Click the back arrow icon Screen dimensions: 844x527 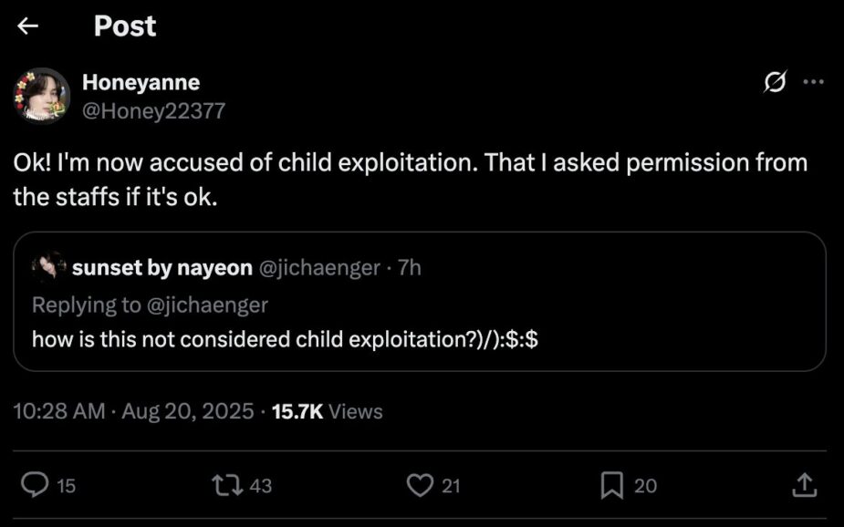click(x=28, y=26)
